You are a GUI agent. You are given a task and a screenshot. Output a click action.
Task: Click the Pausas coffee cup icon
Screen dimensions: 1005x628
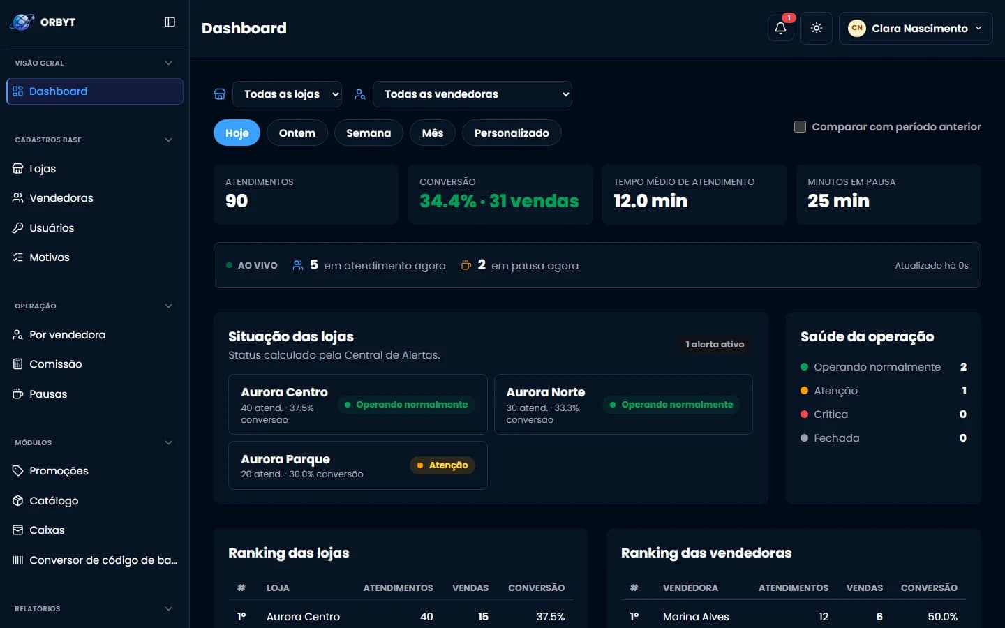18,394
